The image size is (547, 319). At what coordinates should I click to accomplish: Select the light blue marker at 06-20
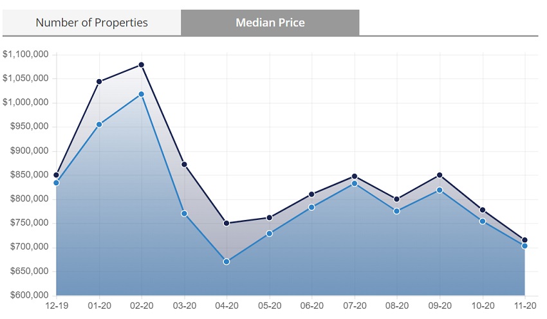tap(311, 207)
